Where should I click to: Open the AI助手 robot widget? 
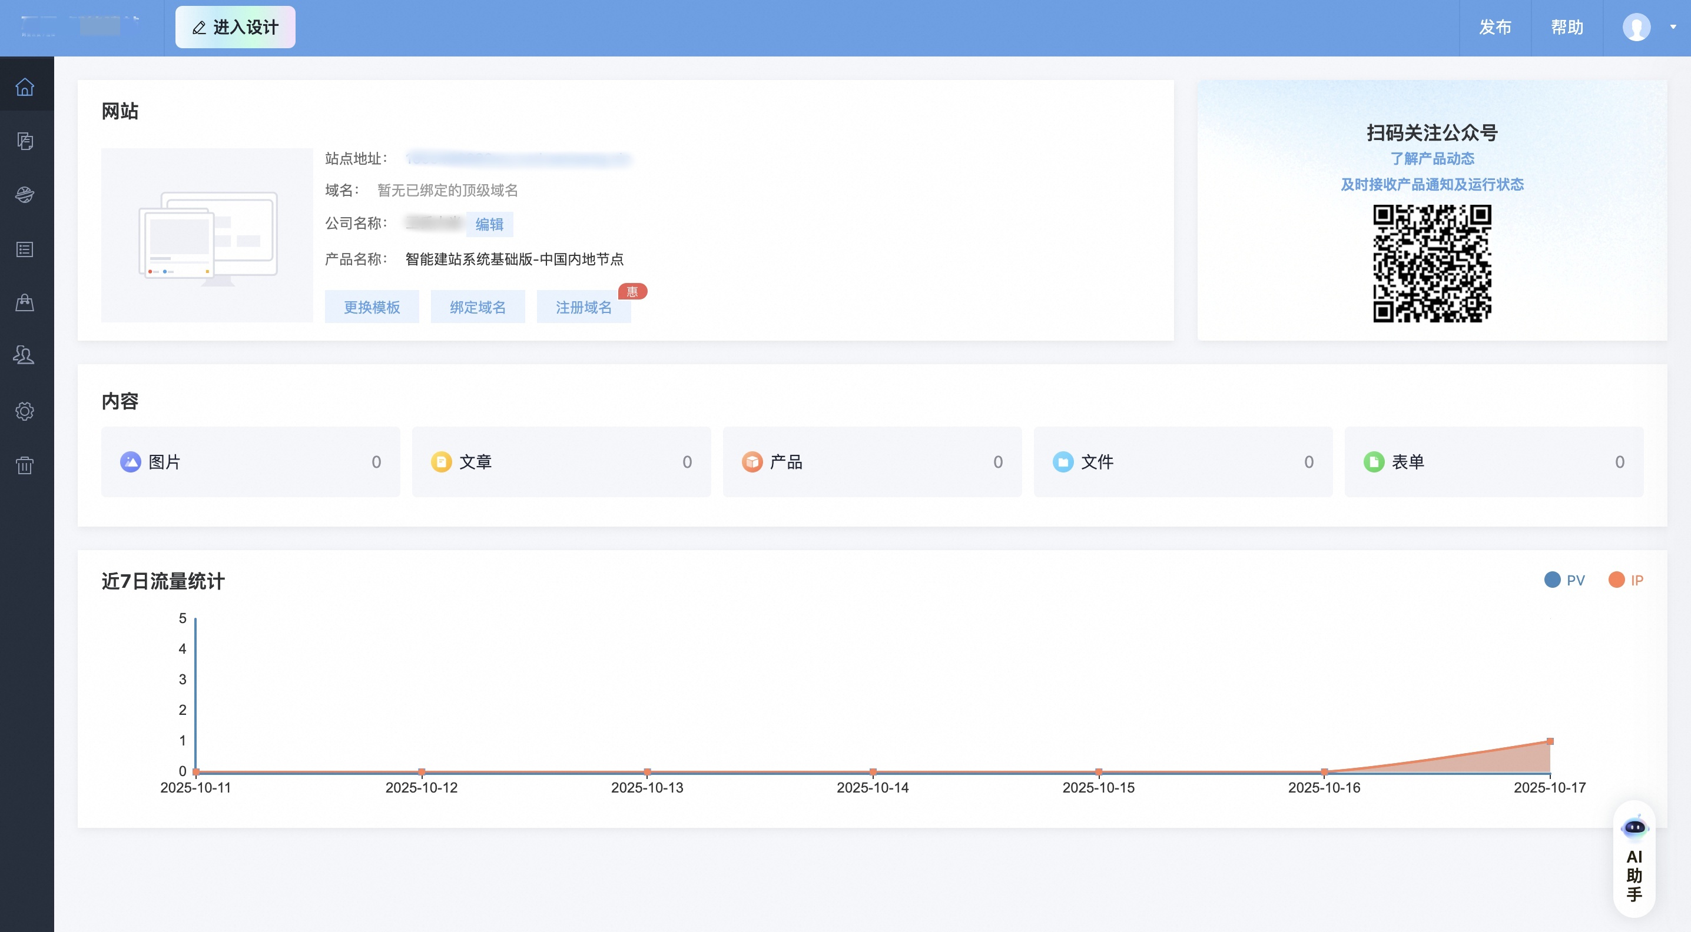click(x=1634, y=860)
